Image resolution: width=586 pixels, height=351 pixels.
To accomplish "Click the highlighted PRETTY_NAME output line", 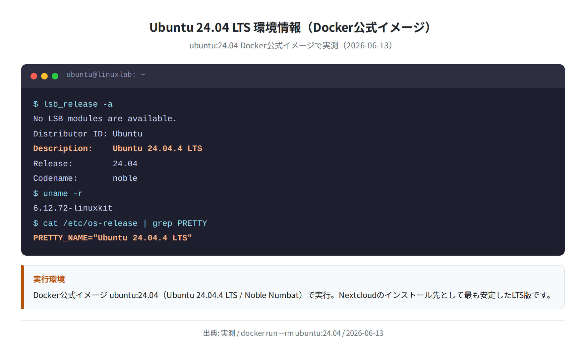I will (113, 238).
